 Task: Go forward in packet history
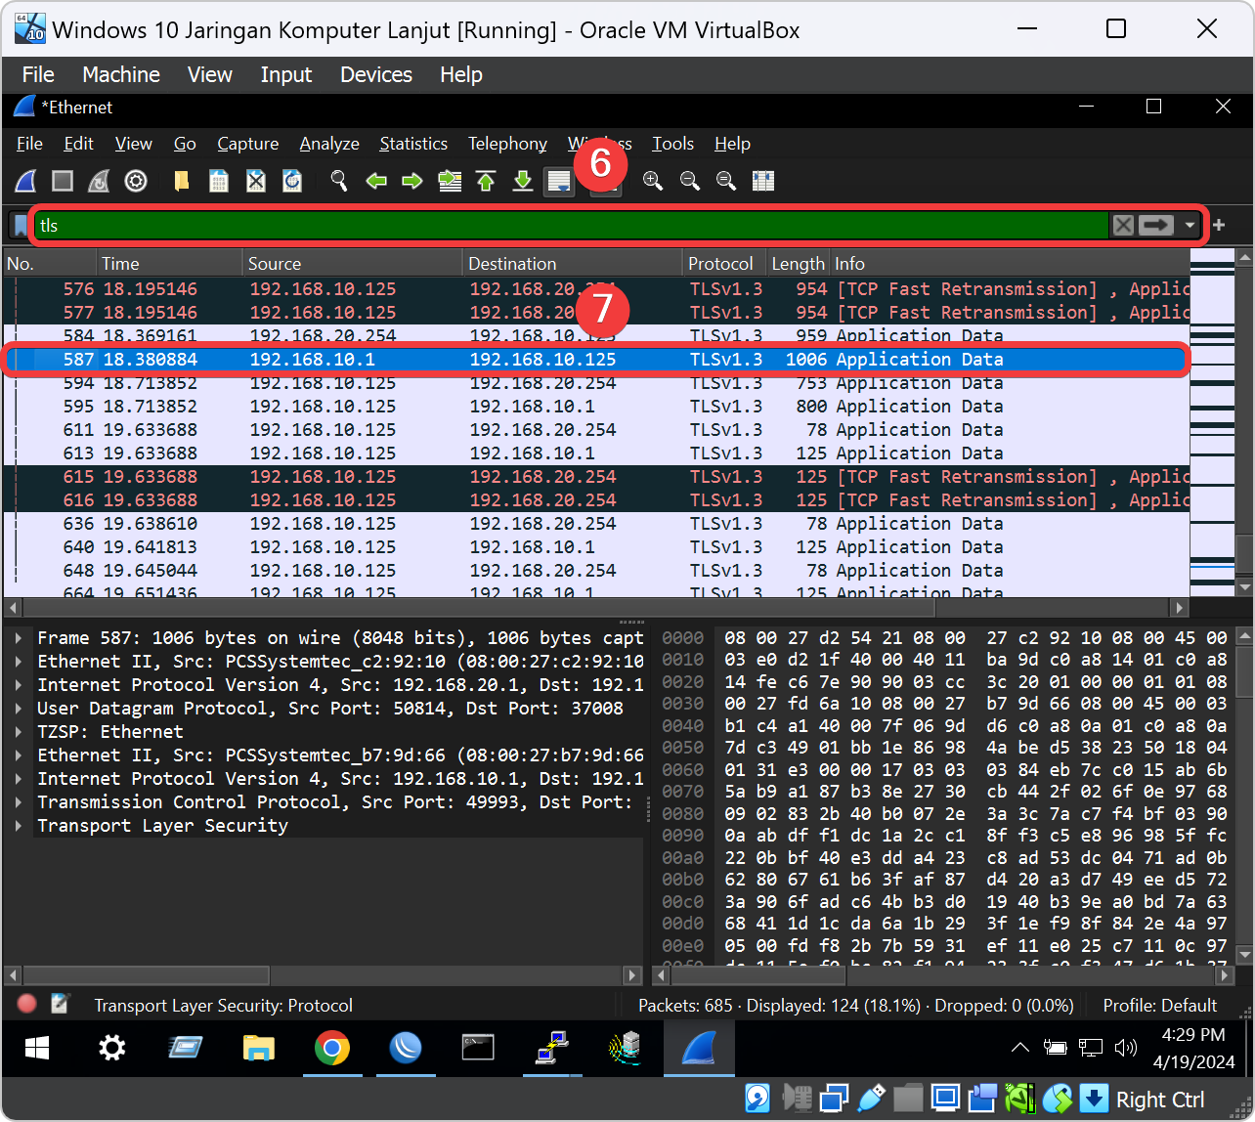pos(412,181)
